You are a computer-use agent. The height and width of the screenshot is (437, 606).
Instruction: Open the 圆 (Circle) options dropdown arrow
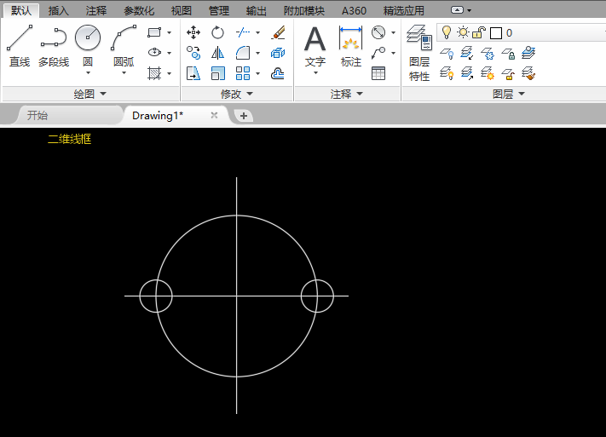pyautogui.click(x=88, y=73)
